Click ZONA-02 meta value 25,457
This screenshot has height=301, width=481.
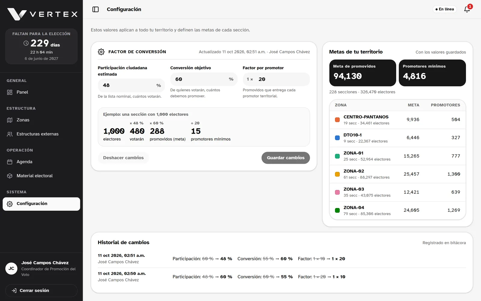411,174
